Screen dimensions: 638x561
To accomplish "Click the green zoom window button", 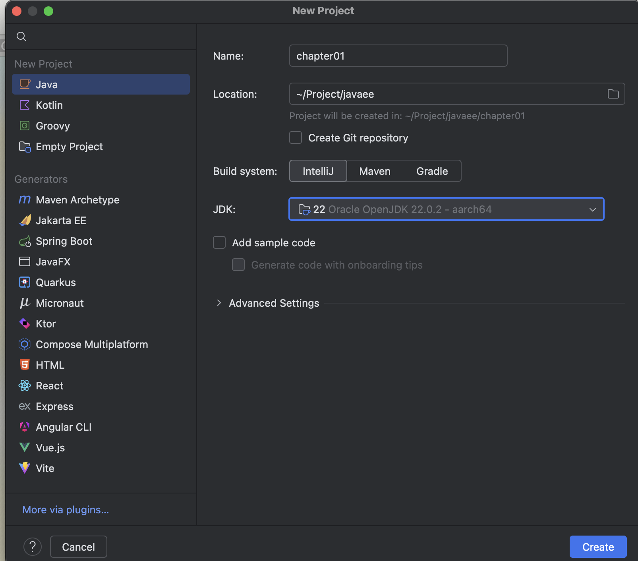I will pos(48,11).
